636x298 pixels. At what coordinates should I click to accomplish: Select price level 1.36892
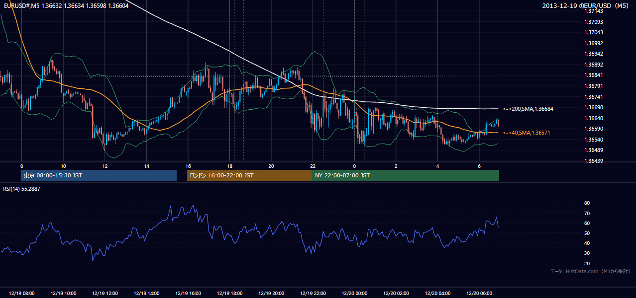(x=593, y=65)
